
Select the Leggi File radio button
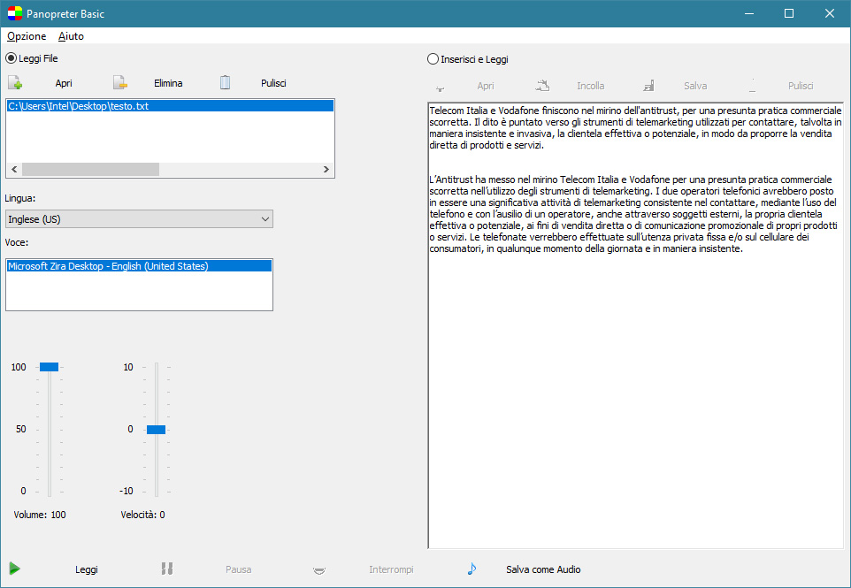pos(11,58)
